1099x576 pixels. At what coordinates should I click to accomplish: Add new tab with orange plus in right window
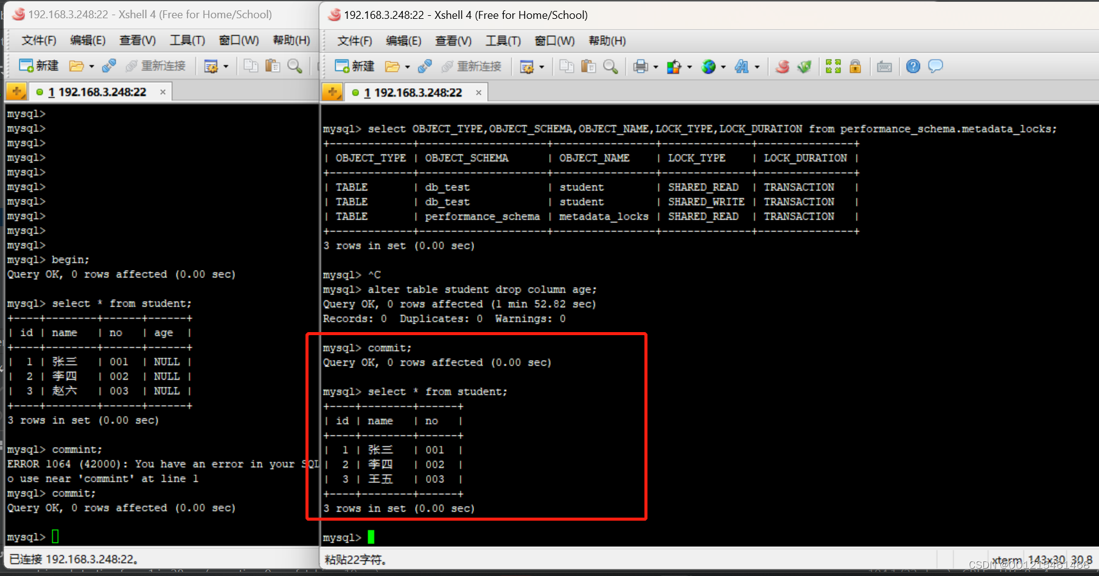(x=332, y=92)
